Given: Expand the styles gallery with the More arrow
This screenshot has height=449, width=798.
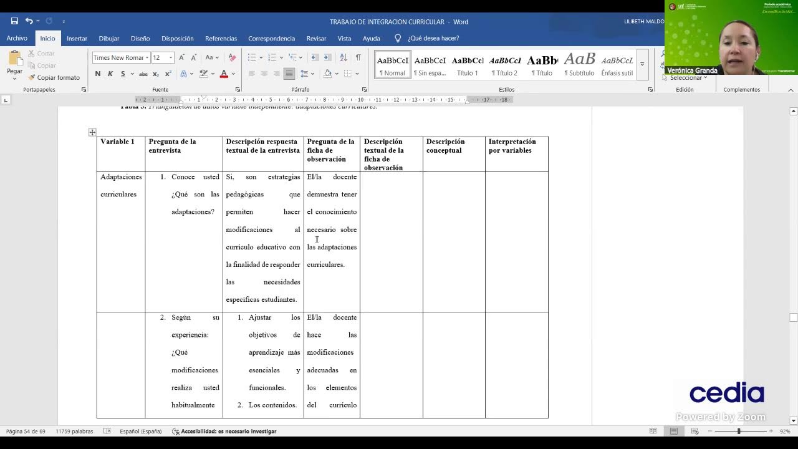Looking at the screenshot, I should pos(642,64).
